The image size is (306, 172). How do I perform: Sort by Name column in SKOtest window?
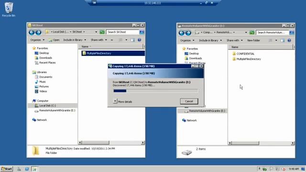pyautogui.click(x=110, y=47)
